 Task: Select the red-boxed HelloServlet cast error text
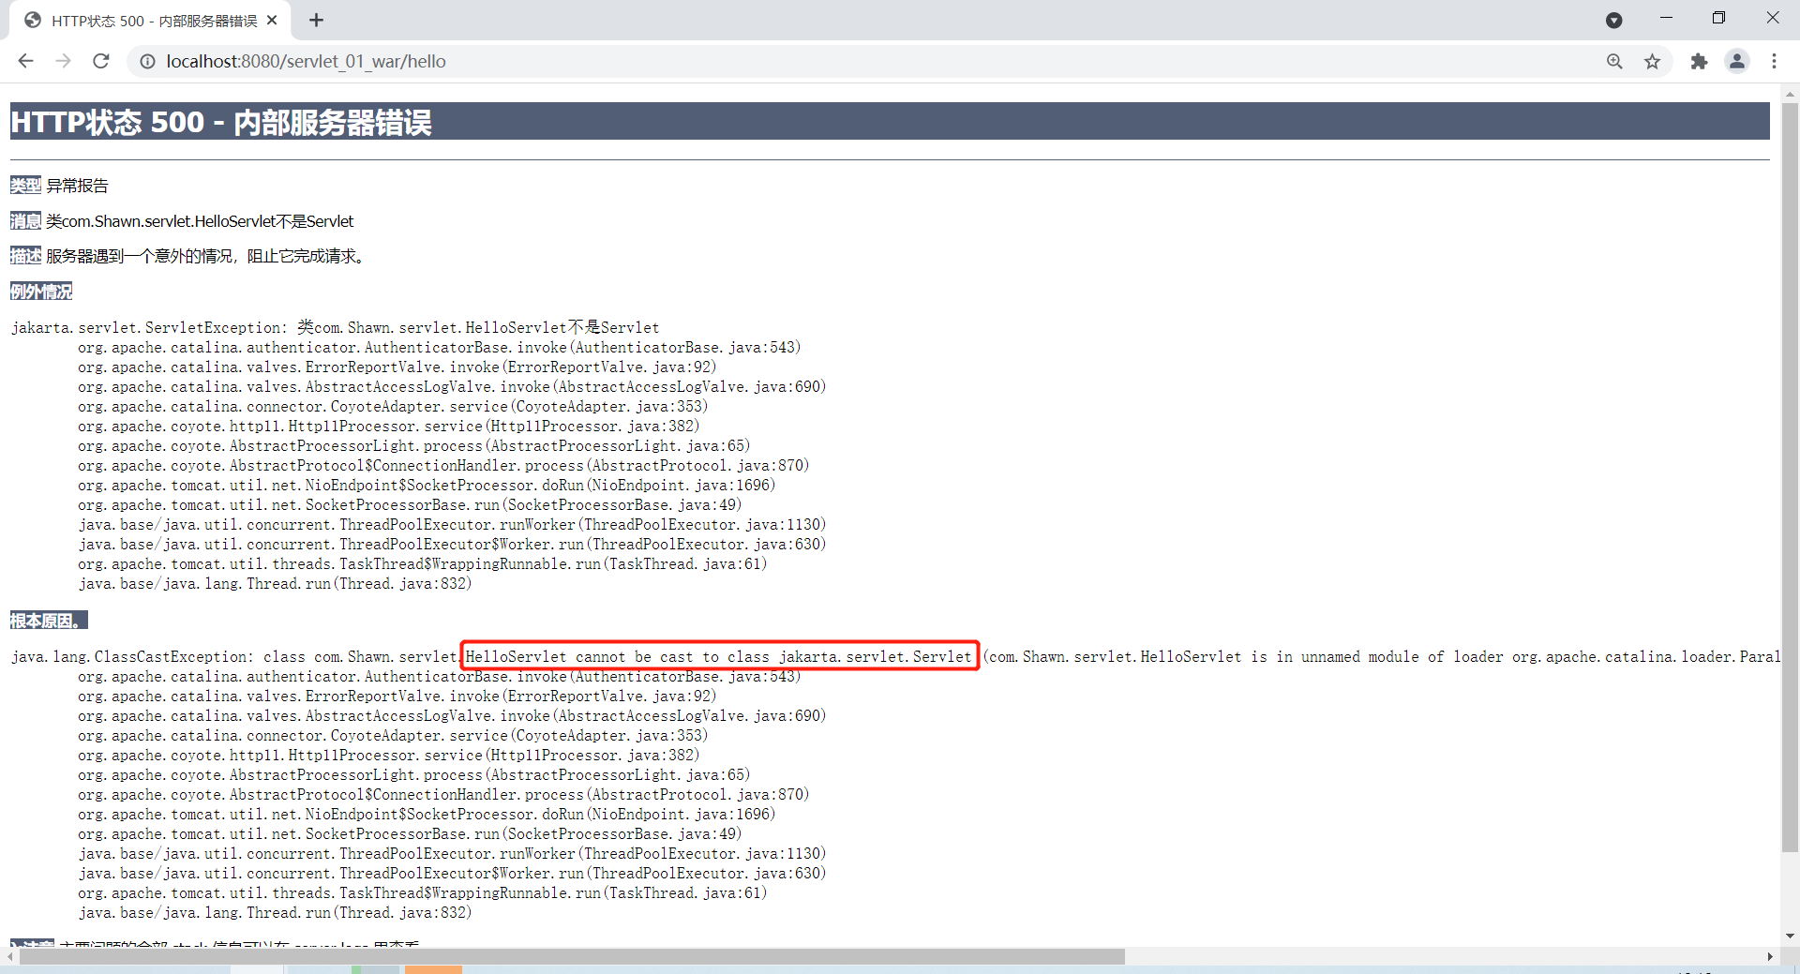pos(719,656)
